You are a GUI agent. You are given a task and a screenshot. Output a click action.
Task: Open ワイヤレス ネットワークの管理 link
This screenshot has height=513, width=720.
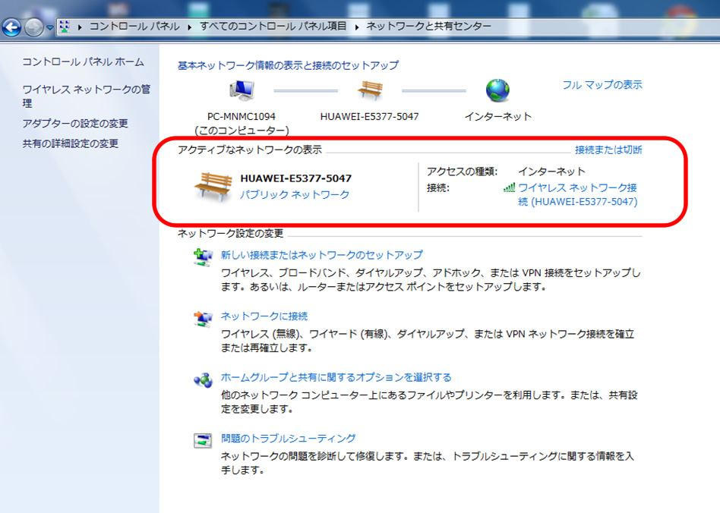(87, 96)
